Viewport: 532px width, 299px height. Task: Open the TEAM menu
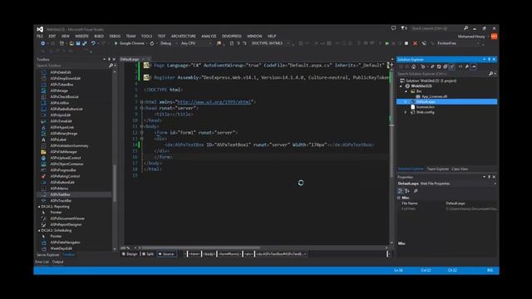(x=131, y=36)
